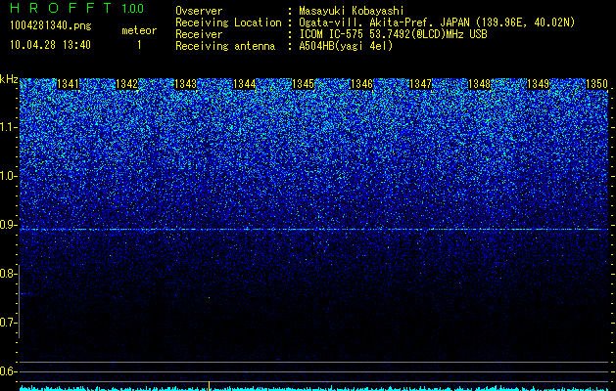Viewport: 616px width, 391px height.
Task: Select the file name 1004281340.png
Action: coord(51,26)
